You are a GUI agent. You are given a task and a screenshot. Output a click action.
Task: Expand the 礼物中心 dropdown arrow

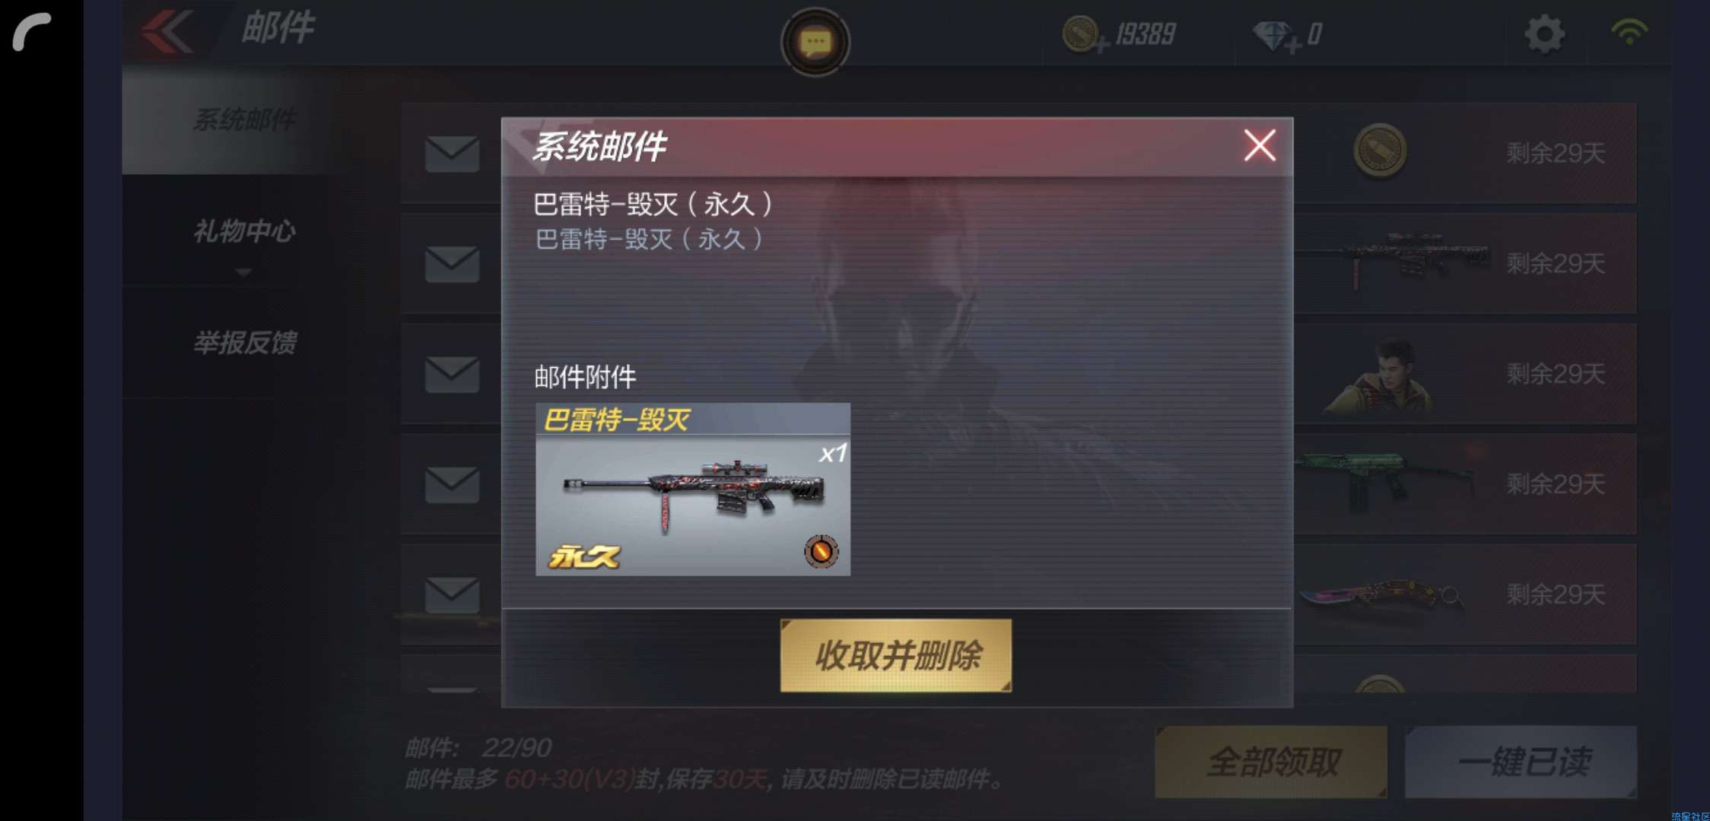point(243,272)
